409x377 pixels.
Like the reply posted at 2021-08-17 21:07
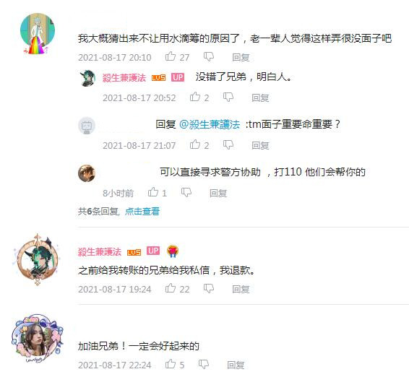pos(195,144)
